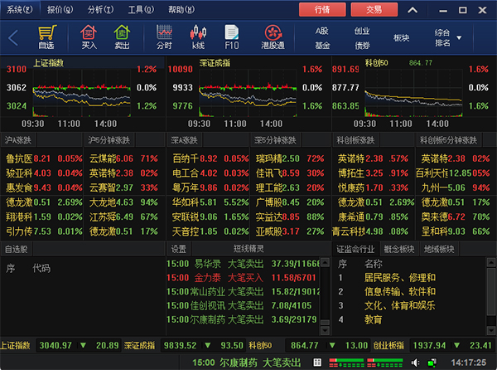
Task: Click the 设置 button in 短线精灵 panel
Action: [179, 248]
